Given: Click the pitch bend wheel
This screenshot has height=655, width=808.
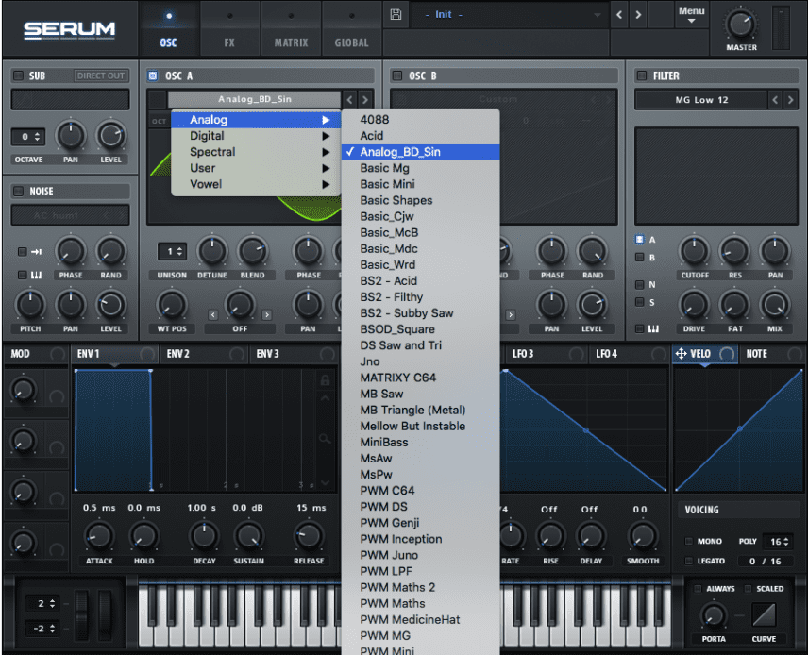Looking at the screenshot, I should point(82,613).
